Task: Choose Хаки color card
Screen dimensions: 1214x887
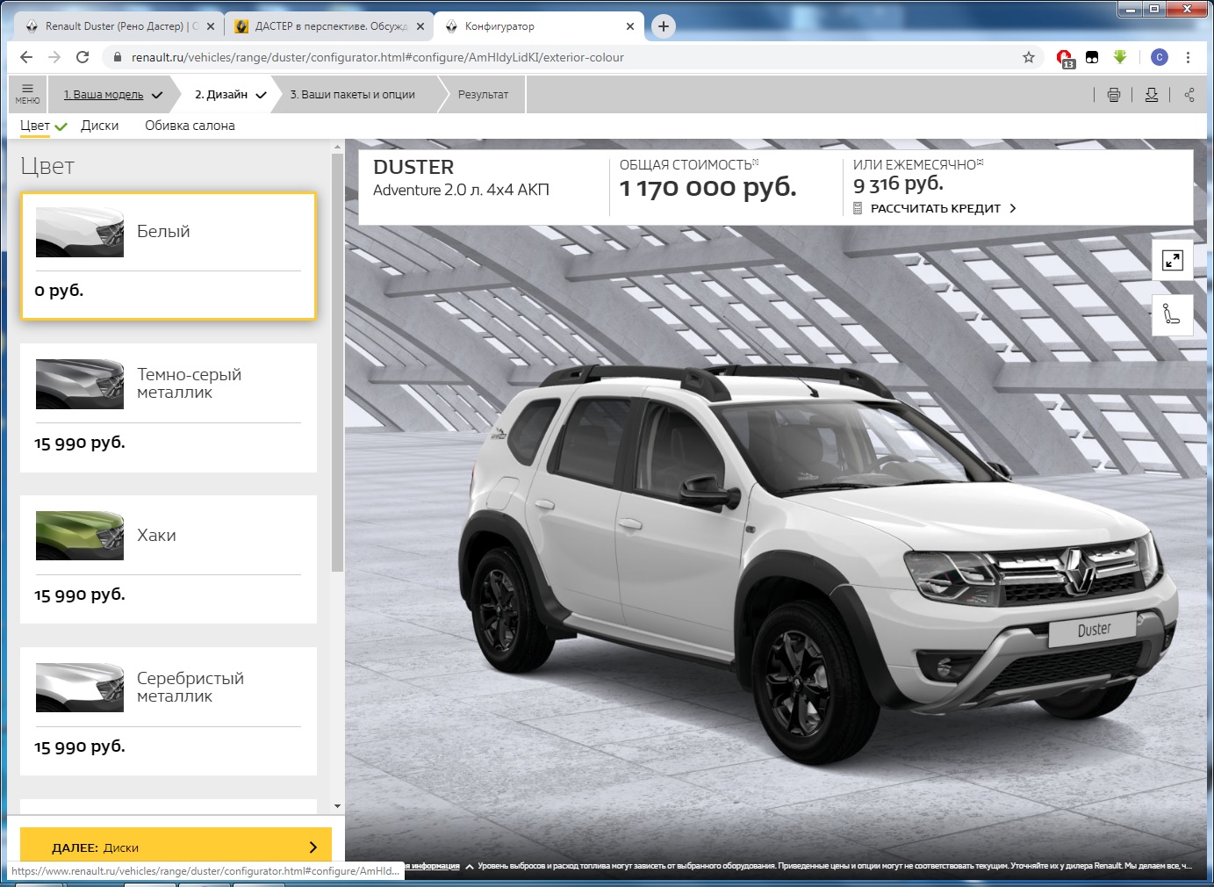Action: pyautogui.click(x=169, y=560)
